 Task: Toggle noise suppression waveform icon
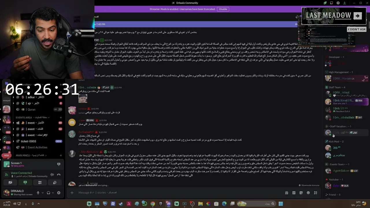(52, 174)
